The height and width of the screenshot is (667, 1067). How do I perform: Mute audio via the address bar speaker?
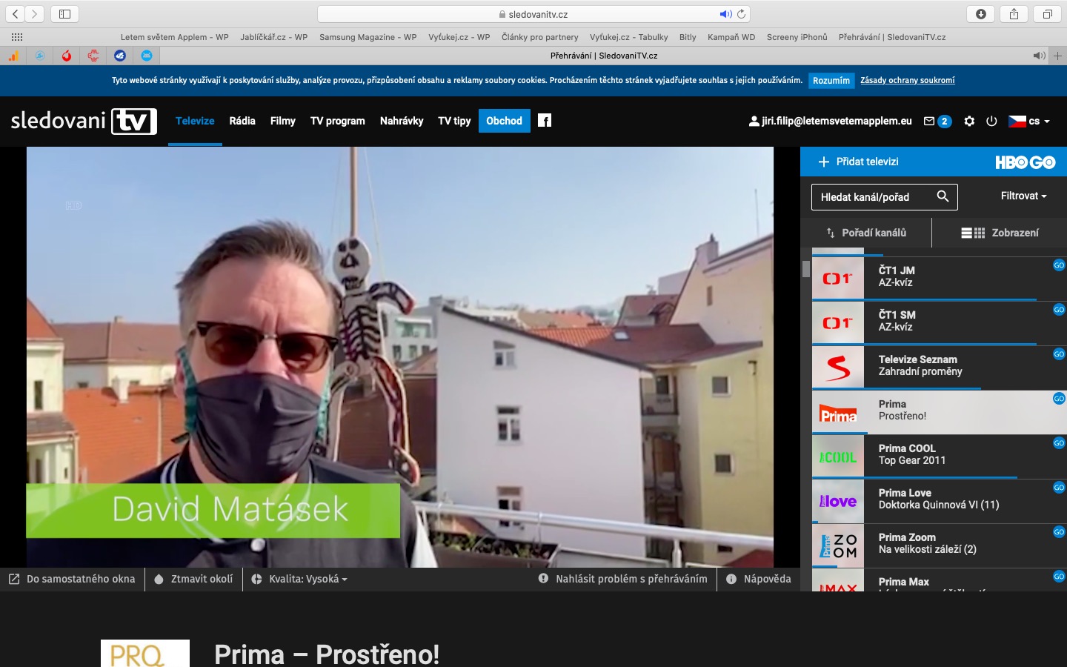click(725, 14)
